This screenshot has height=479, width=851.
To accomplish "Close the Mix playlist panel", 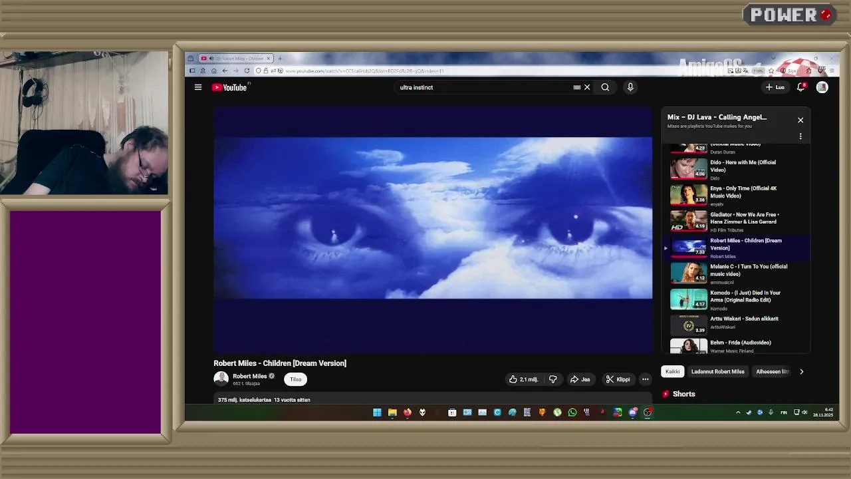I will [x=800, y=120].
